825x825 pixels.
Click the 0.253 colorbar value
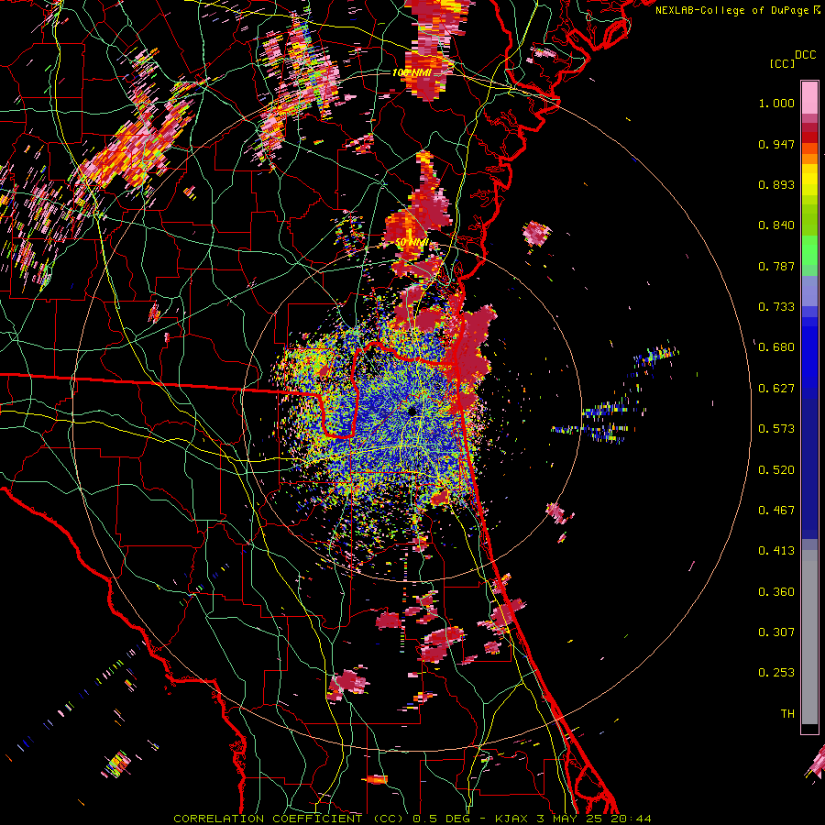[776, 673]
